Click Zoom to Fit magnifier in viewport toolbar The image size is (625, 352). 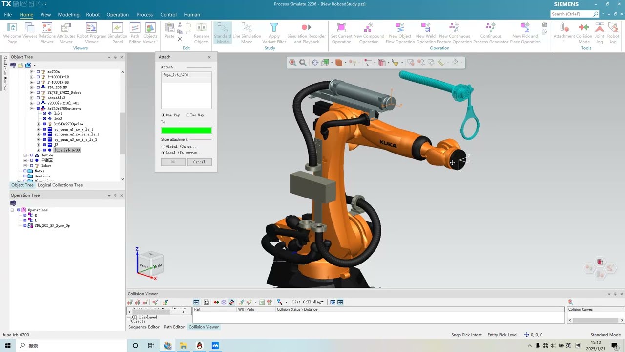pyautogui.click(x=303, y=62)
